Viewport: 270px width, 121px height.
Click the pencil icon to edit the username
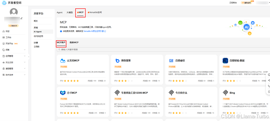[22, 18]
